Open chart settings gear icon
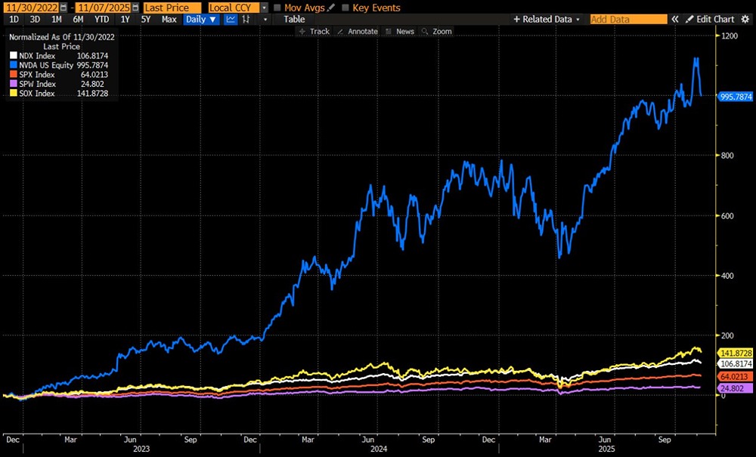Image resolution: width=756 pixels, height=457 pixels. click(x=746, y=19)
